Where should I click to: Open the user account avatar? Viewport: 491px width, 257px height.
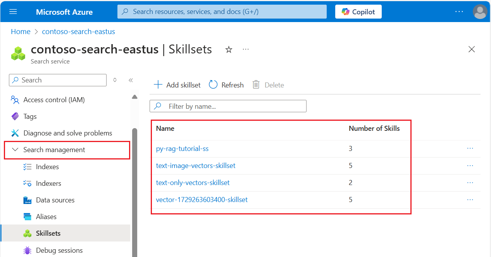[x=480, y=12]
